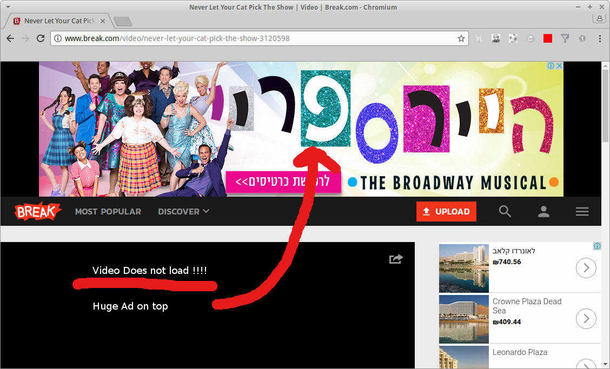Click the browser forward arrow
The width and height of the screenshot is (610, 369).
(25, 38)
